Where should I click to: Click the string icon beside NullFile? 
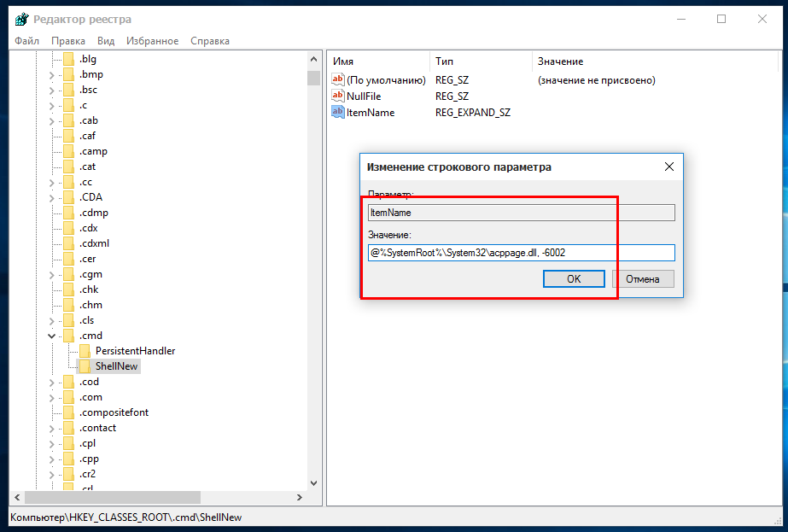338,96
